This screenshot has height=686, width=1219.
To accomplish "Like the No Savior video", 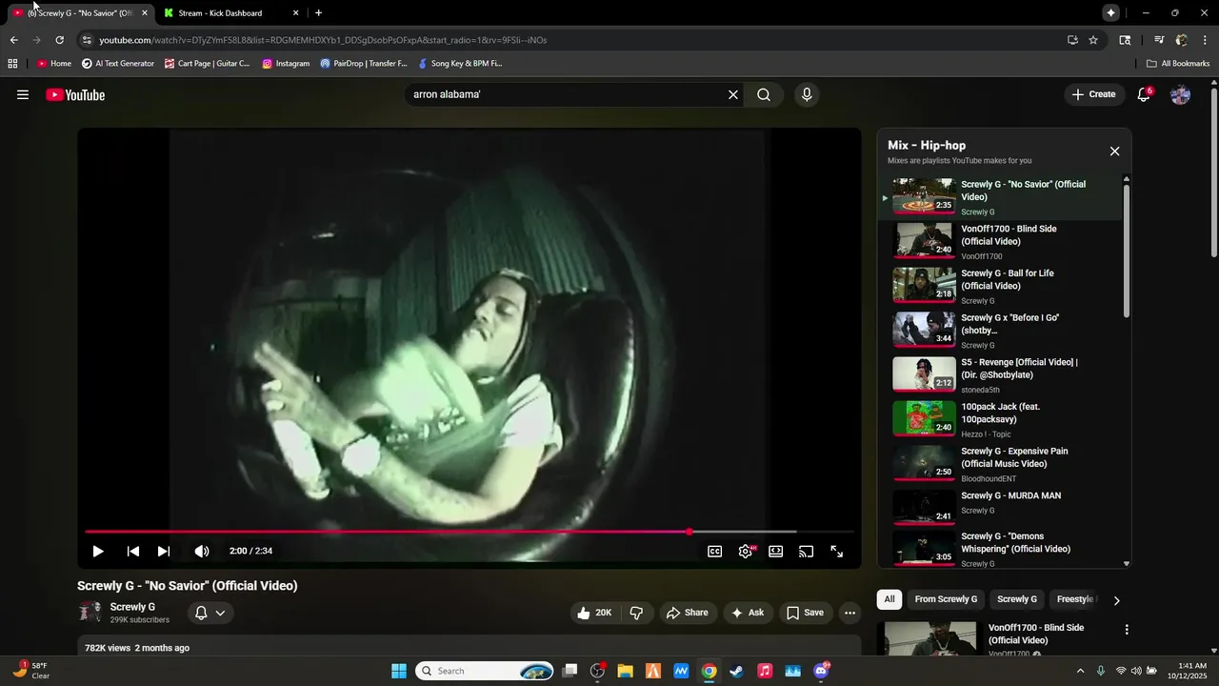I will click(594, 613).
